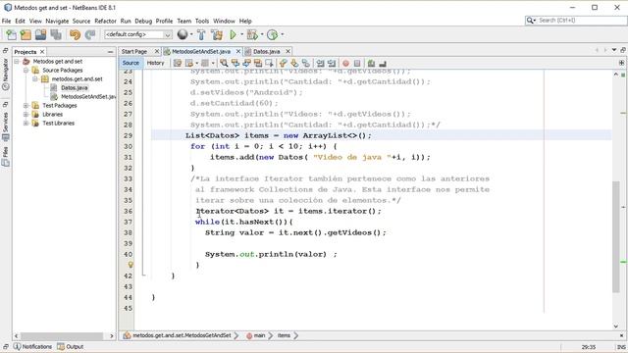Image resolution: width=628 pixels, height=353 pixels.
Task: Click the Shift Line Right icon
Action: click(x=332, y=63)
